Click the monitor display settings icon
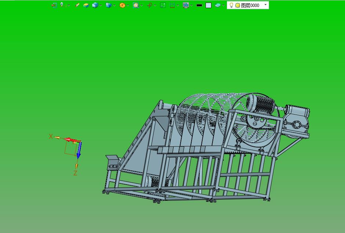345x233 pixels. [186, 5]
